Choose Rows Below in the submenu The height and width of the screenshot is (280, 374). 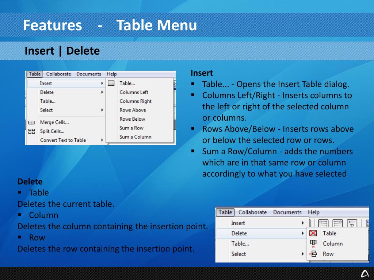point(140,119)
